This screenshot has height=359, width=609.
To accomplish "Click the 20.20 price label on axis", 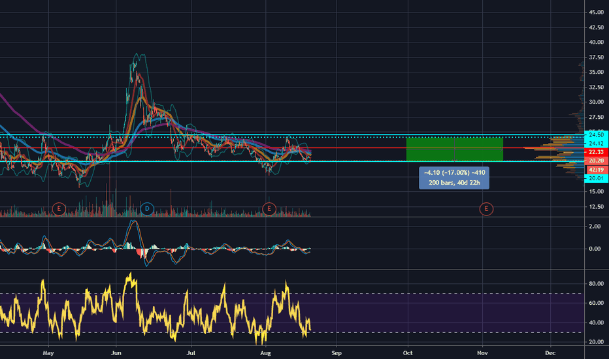I will point(596,161).
